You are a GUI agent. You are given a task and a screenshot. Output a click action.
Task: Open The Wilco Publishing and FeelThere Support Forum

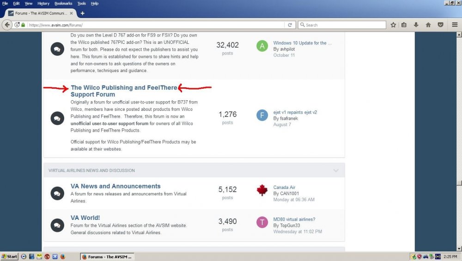click(x=124, y=91)
